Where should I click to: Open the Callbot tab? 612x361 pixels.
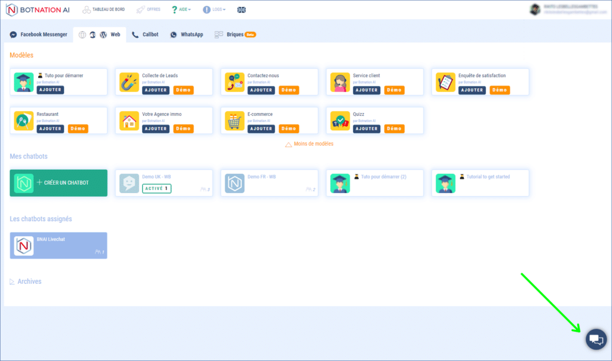pos(145,35)
